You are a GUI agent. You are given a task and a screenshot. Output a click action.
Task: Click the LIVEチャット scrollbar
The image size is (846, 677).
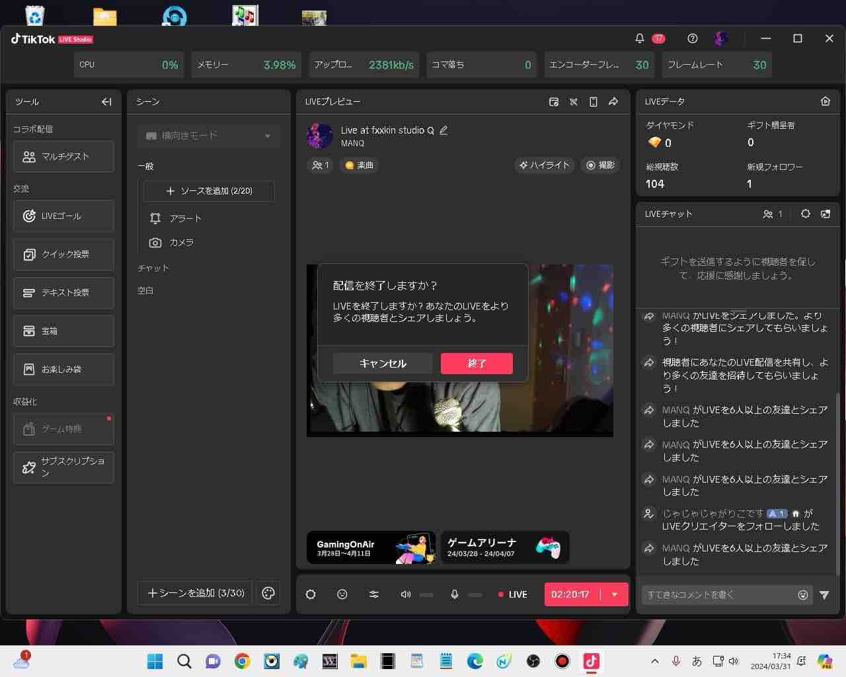[837, 484]
